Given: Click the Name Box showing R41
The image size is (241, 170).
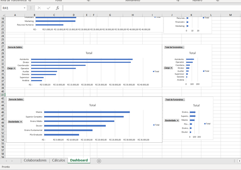Looking at the screenshot, I should click(x=12, y=8).
